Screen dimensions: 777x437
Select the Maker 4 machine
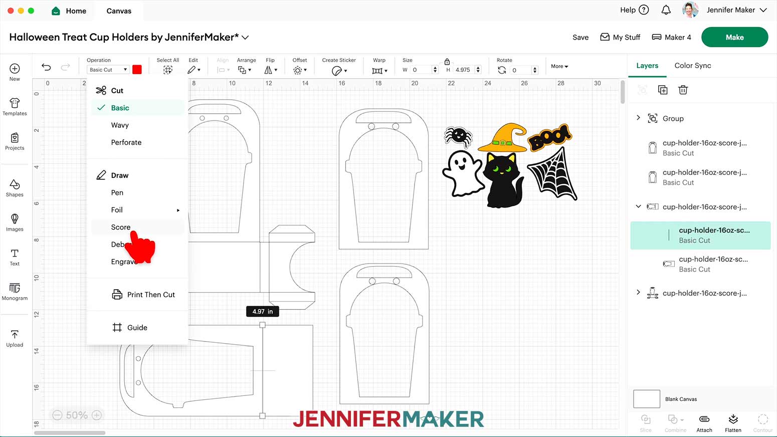[671, 37]
